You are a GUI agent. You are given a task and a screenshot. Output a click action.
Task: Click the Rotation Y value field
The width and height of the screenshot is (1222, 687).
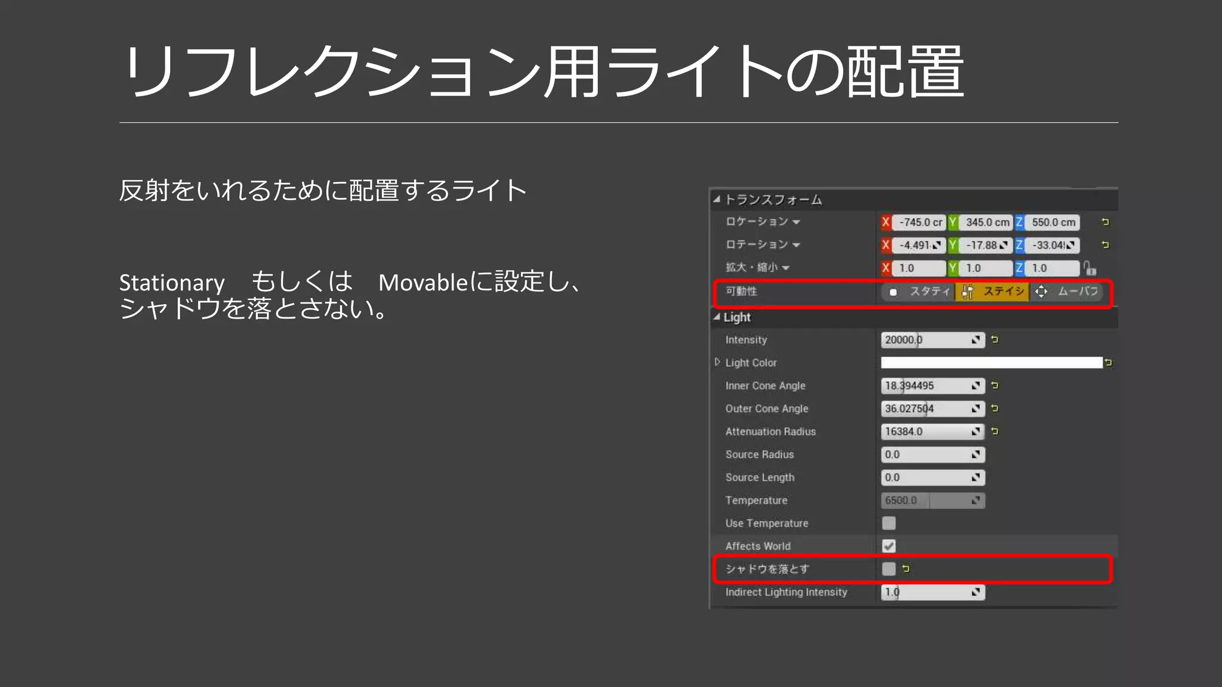point(986,245)
